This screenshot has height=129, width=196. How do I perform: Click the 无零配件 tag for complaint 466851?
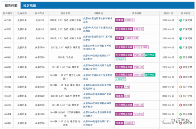click(120, 79)
